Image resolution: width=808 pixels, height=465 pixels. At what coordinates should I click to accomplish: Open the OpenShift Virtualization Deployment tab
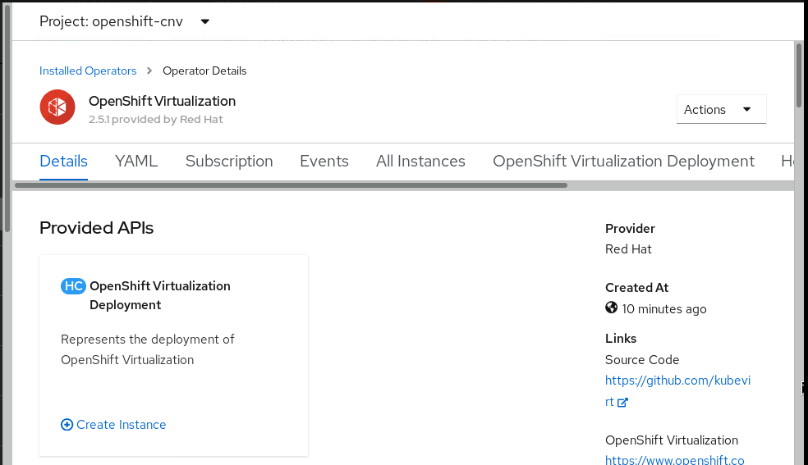[x=623, y=162]
